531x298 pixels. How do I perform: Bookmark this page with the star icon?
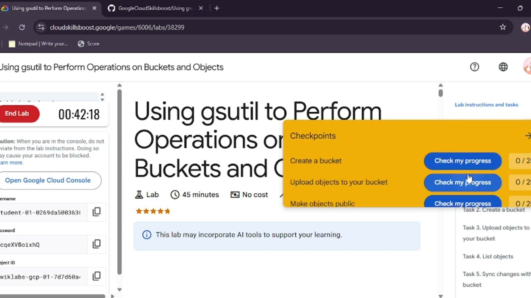tap(503, 27)
